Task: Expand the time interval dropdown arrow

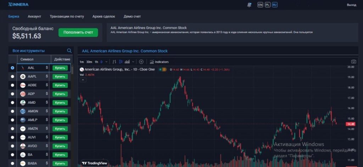Action: (x=106, y=62)
